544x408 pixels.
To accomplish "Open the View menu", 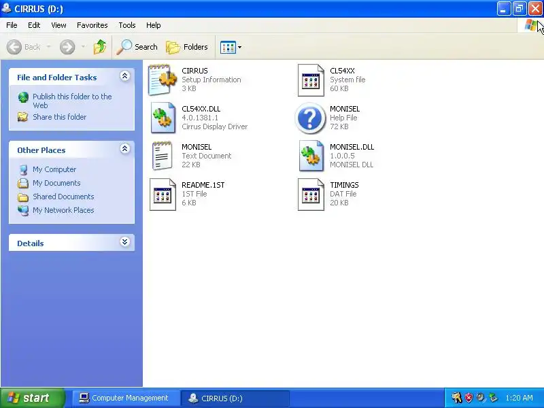I will (x=58, y=25).
